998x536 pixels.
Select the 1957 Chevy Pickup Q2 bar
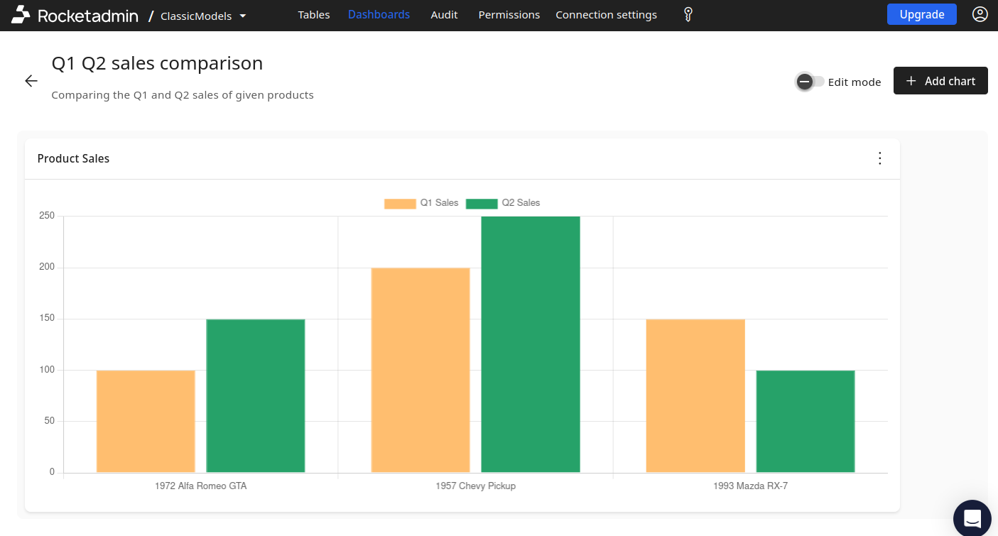coord(531,341)
